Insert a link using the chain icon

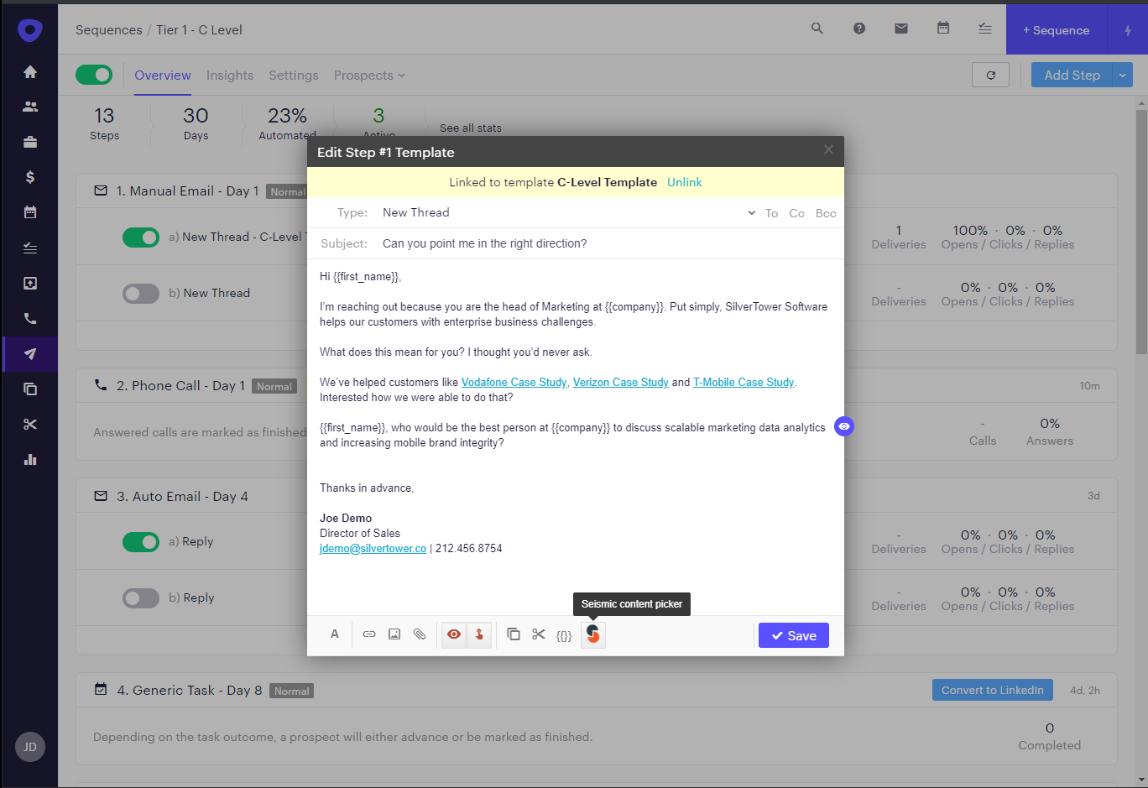tap(369, 634)
